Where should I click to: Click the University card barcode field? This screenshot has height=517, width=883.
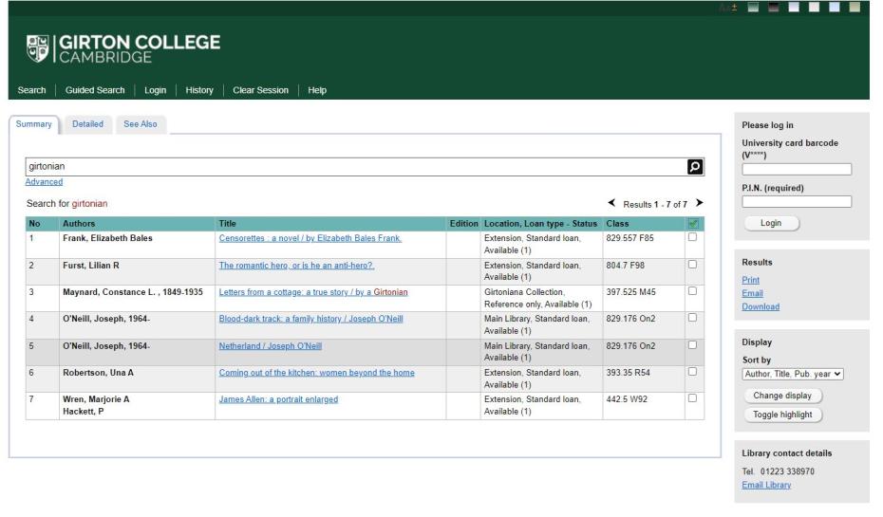[797, 169]
